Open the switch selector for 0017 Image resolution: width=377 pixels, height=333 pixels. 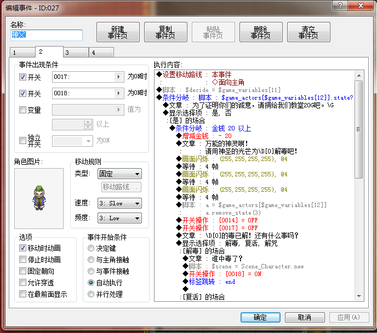click(118, 77)
